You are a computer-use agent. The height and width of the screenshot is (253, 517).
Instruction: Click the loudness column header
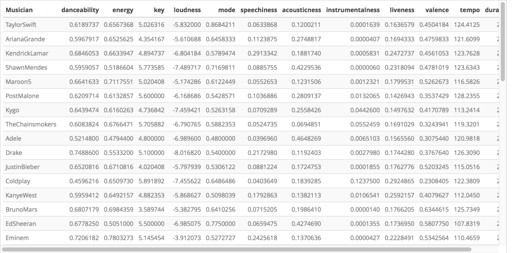tap(187, 10)
